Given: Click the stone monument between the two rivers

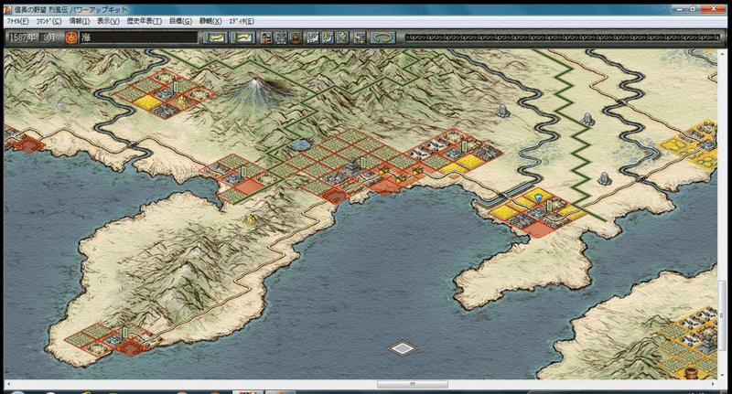Looking at the screenshot, I should pyautogui.click(x=587, y=120).
